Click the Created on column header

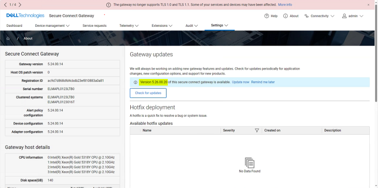(272, 130)
